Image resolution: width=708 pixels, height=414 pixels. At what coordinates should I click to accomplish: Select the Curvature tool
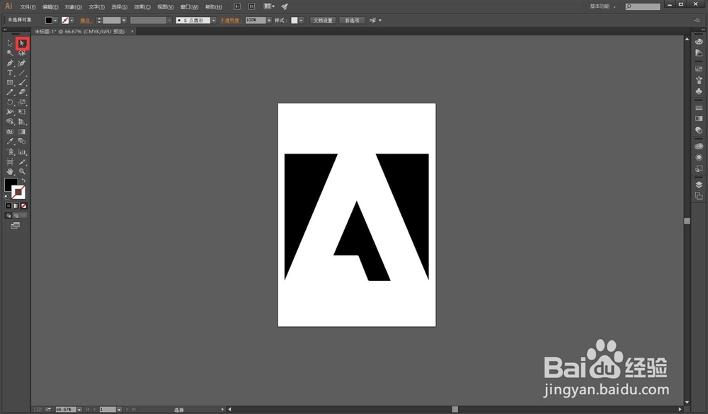22,63
